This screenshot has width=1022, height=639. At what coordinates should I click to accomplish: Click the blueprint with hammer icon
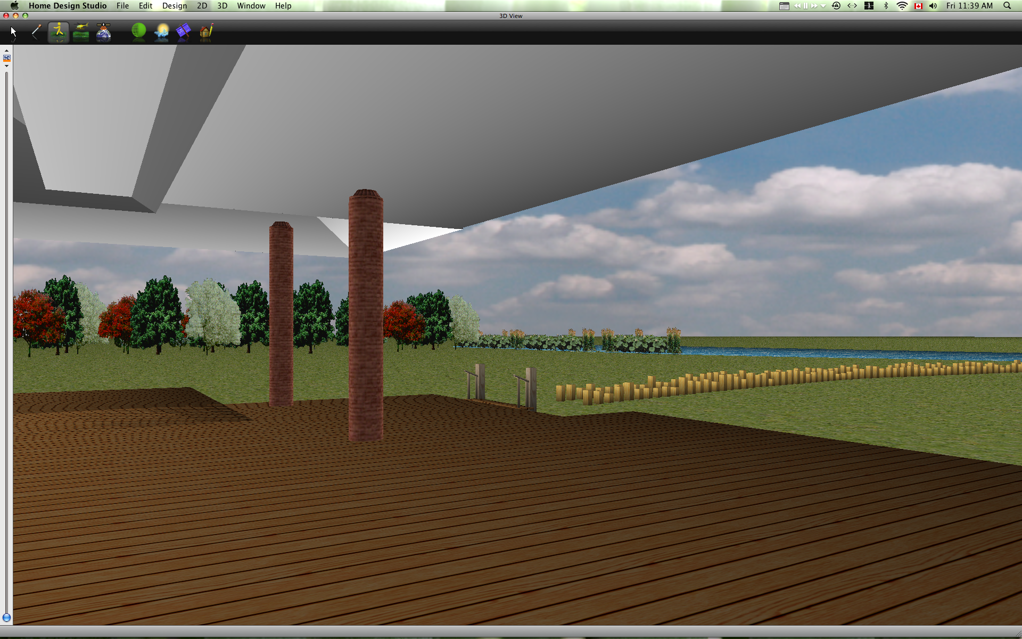(x=184, y=32)
